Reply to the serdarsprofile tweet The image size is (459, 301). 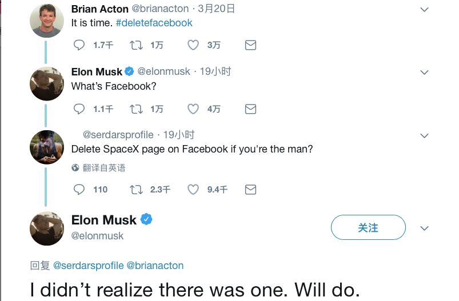tap(79, 189)
